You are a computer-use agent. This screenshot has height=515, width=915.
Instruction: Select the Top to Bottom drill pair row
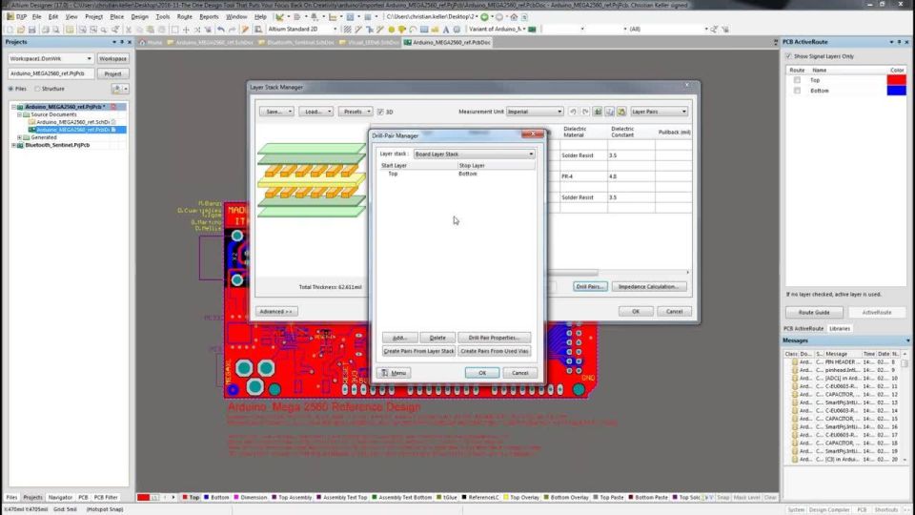tap(457, 174)
